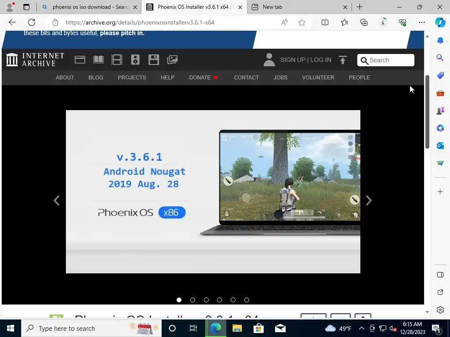The width and height of the screenshot is (450, 337).
Task: Click the Phoenix OS v.3.6.1 carousel image
Action: [213, 191]
